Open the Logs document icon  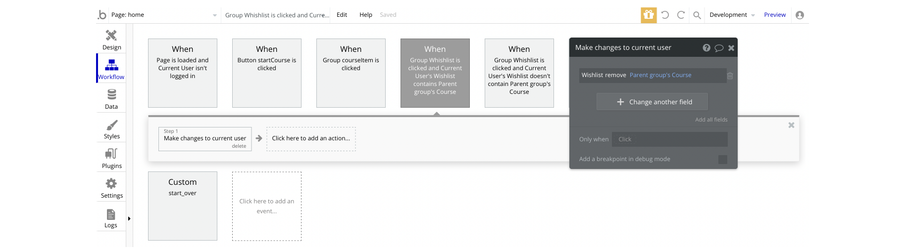[111, 214]
